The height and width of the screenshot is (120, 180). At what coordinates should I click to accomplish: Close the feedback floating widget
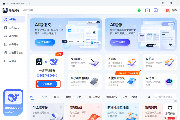pyautogui.click(x=175, y=101)
